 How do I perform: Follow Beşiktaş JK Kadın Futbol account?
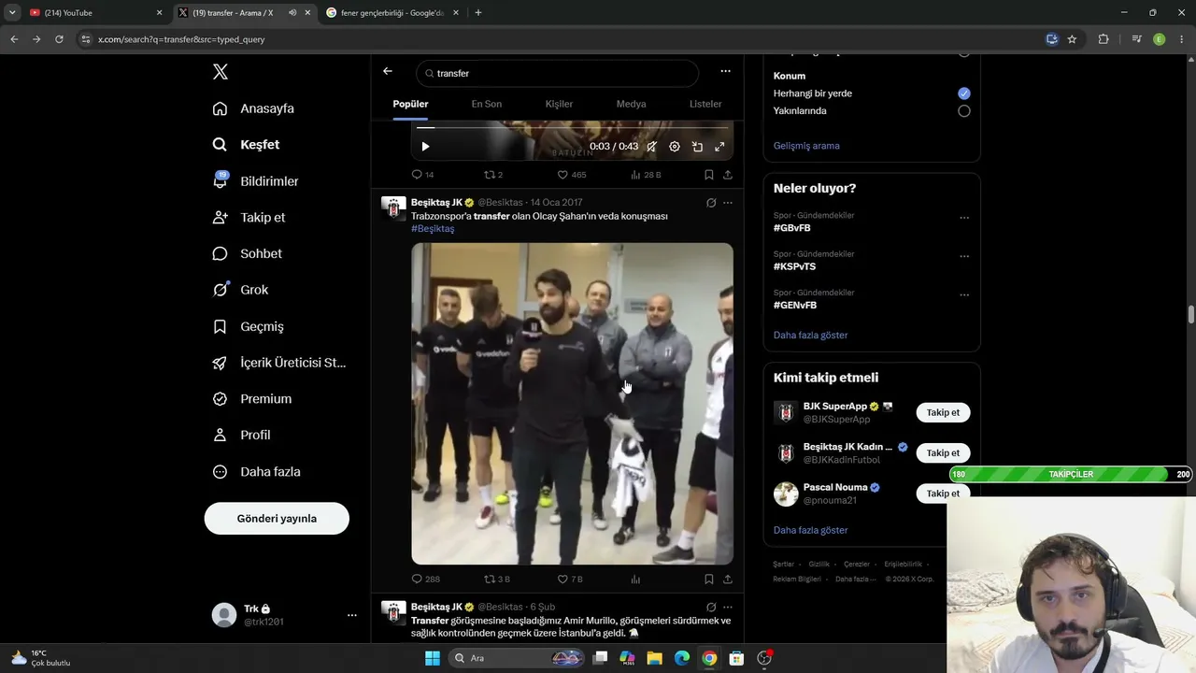click(943, 452)
